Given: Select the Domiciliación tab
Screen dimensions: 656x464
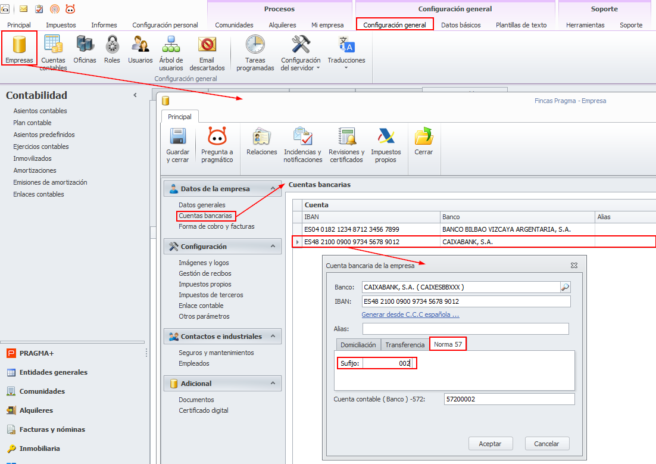Looking at the screenshot, I should pos(358,345).
